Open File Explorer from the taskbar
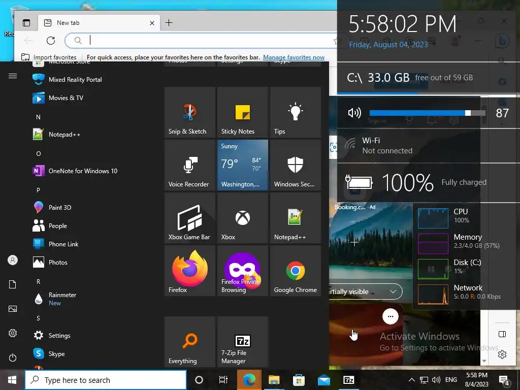520x390 pixels. point(274,380)
